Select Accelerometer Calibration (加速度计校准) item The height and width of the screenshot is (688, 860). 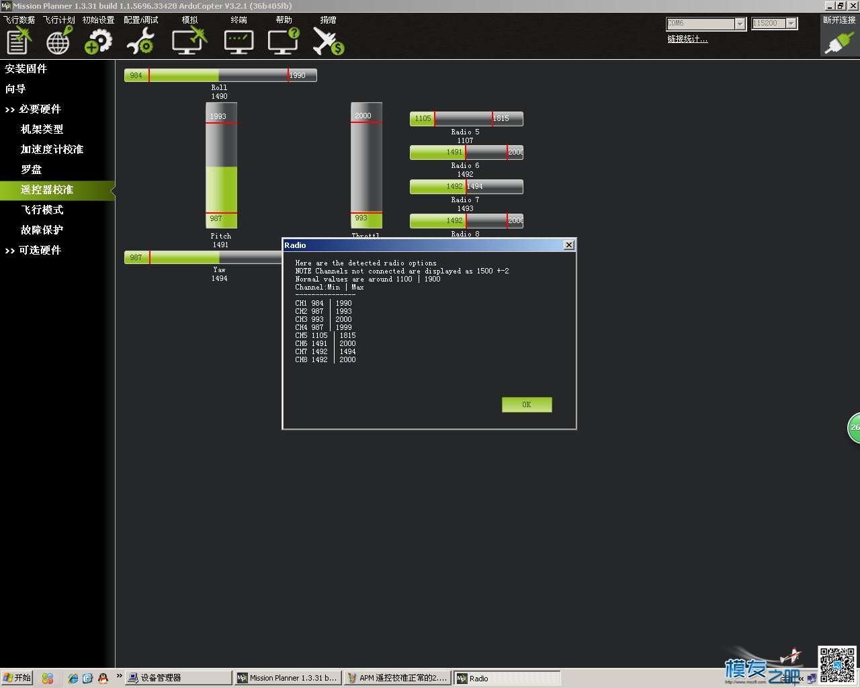pos(52,149)
